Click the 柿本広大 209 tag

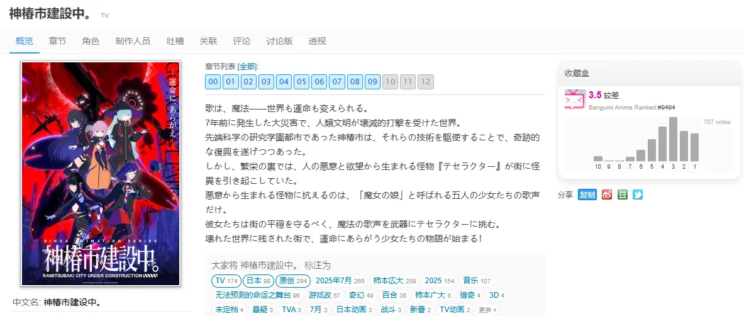coord(395,281)
